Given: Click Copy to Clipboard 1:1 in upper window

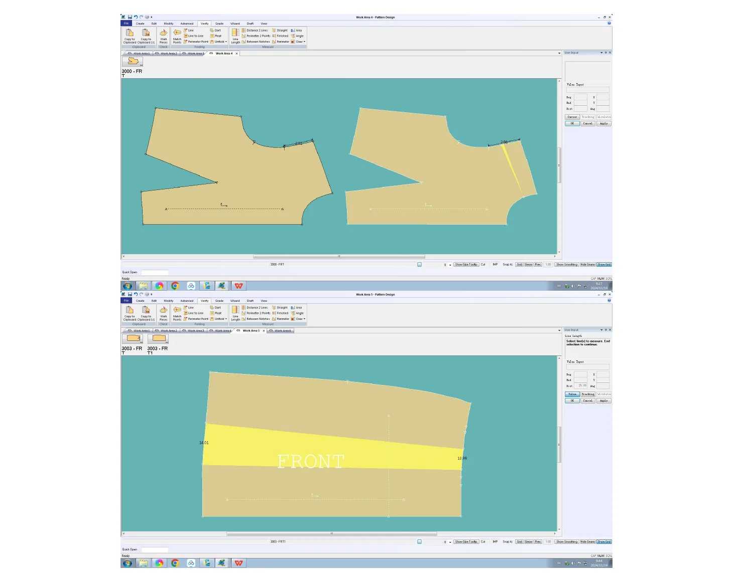Looking at the screenshot, I should click(x=146, y=36).
